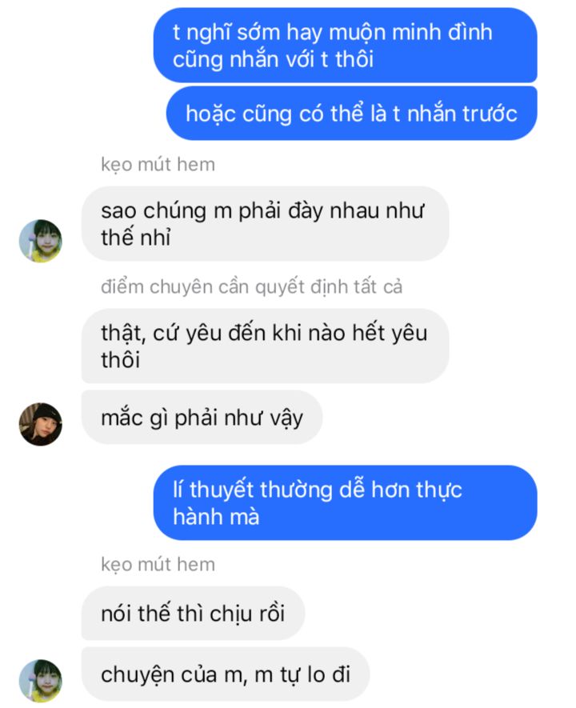Tap the 'kẹo mút hem' label above 'nói thế thì chịu rồi'
Viewport: 576px width, 708px height.
[158, 565]
